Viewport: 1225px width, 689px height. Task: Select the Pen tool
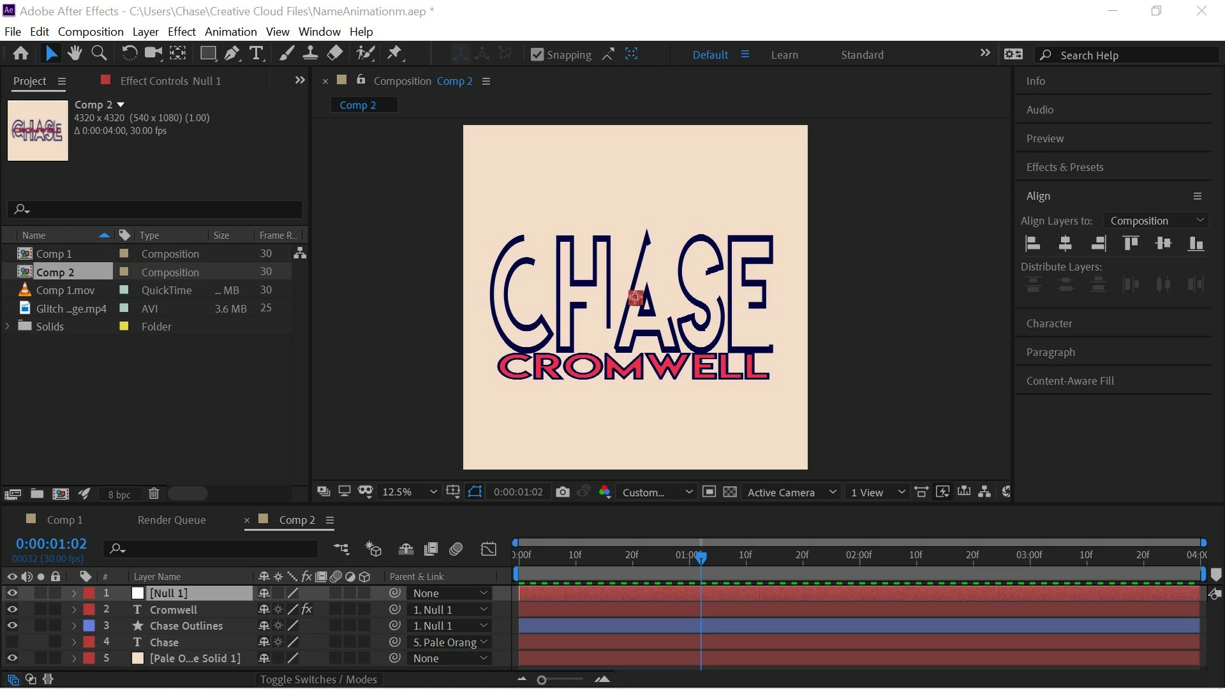pos(232,54)
